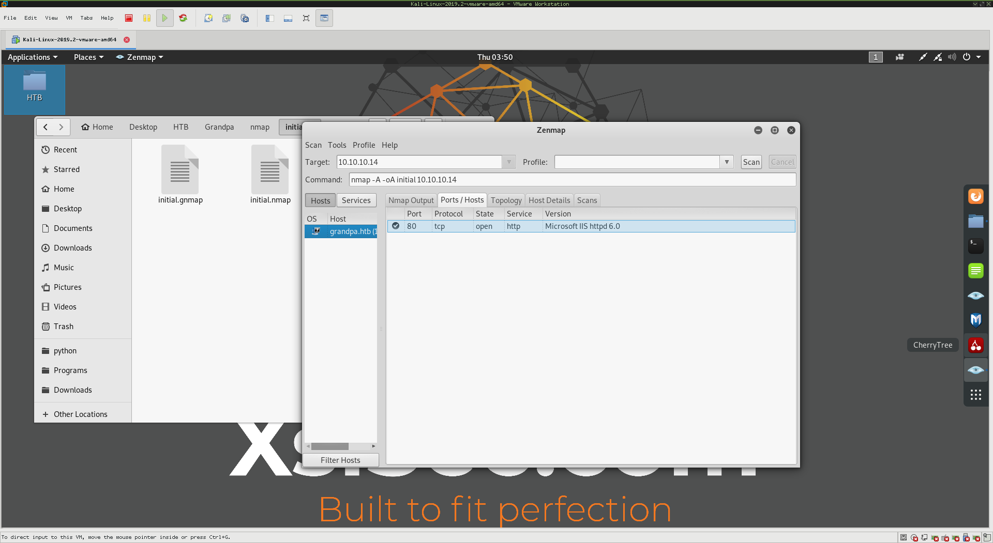Open the green notes app in dock

(976, 270)
